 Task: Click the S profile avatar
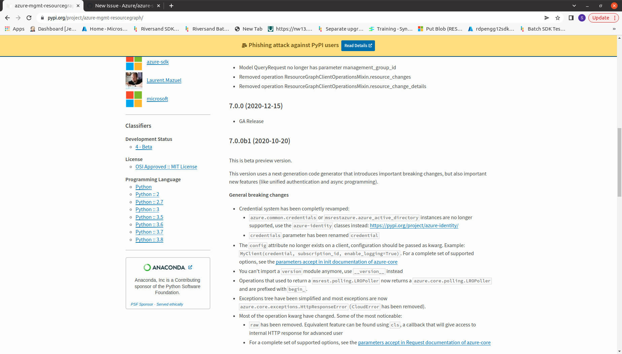(x=582, y=18)
